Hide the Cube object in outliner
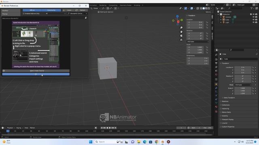Image resolution: width=259 pixels, height=145 pixels. [x=254, y=20]
